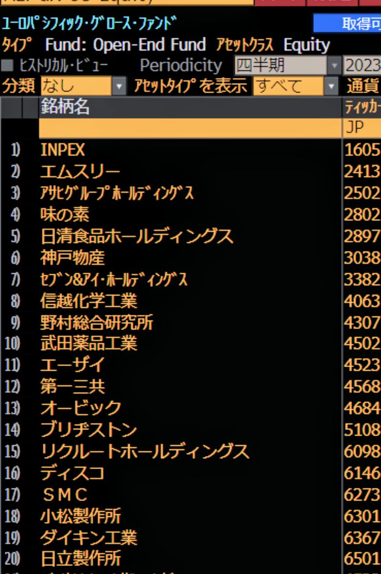The height and width of the screenshot is (574, 381).
Task: Open the Periodicity 四半期 dropdown
Action: (287, 66)
